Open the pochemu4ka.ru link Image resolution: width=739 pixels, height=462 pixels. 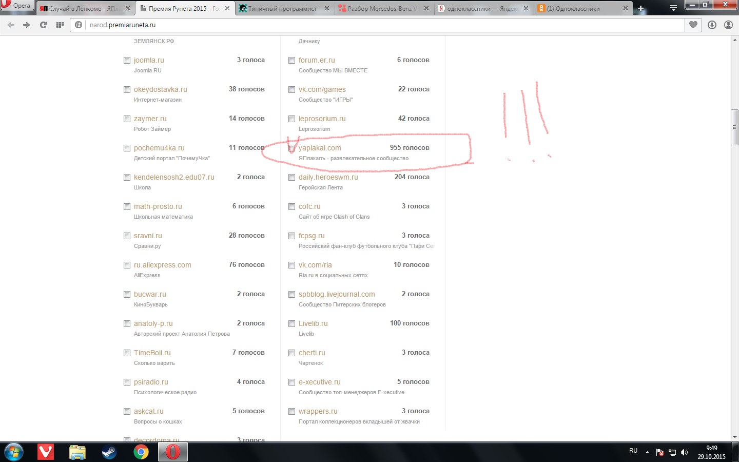[159, 148]
